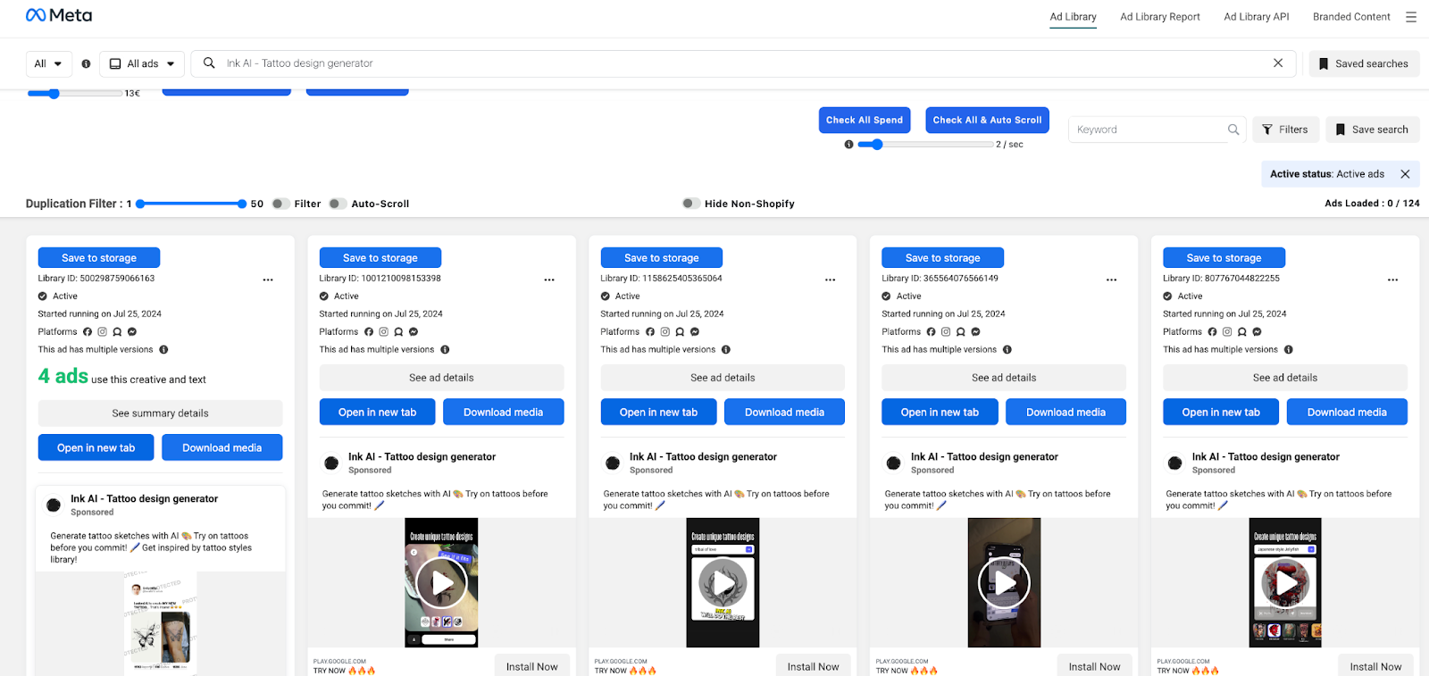
Task: Play the video in ad 1001210098153398
Action: (441, 583)
